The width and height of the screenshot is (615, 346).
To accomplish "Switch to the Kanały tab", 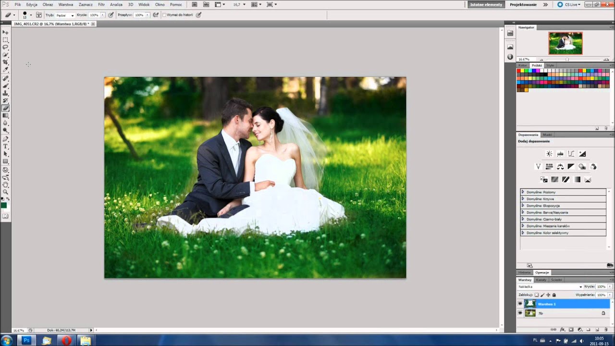I will [x=541, y=280].
